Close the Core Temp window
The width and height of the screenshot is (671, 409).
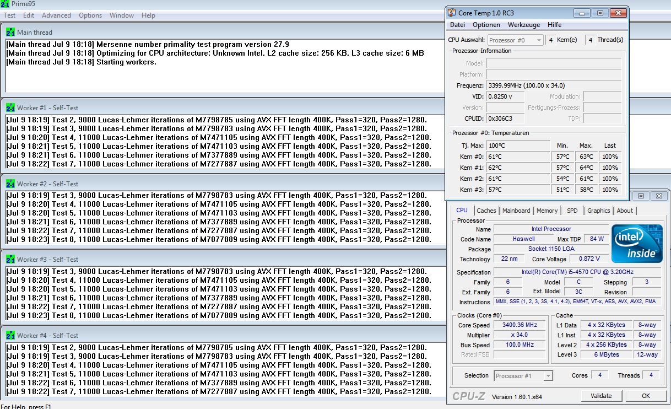coord(618,13)
